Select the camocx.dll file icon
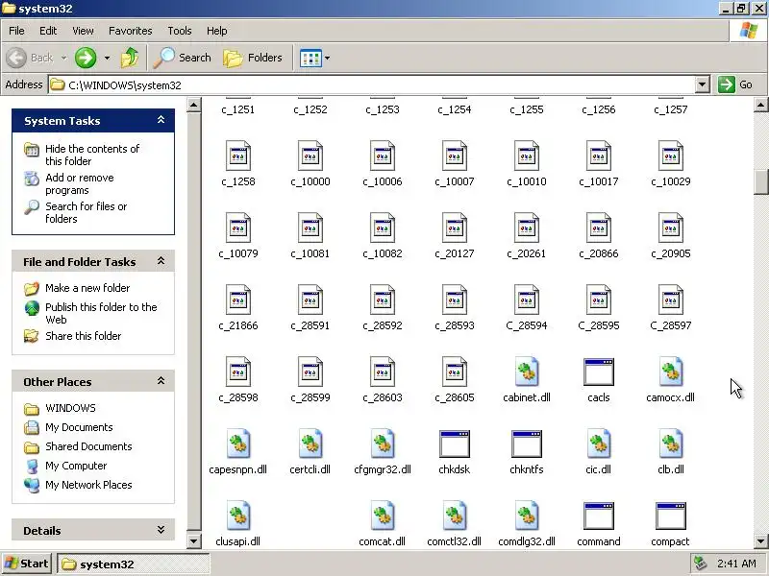Image resolution: width=769 pixels, height=576 pixels. click(x=670, y=372)
